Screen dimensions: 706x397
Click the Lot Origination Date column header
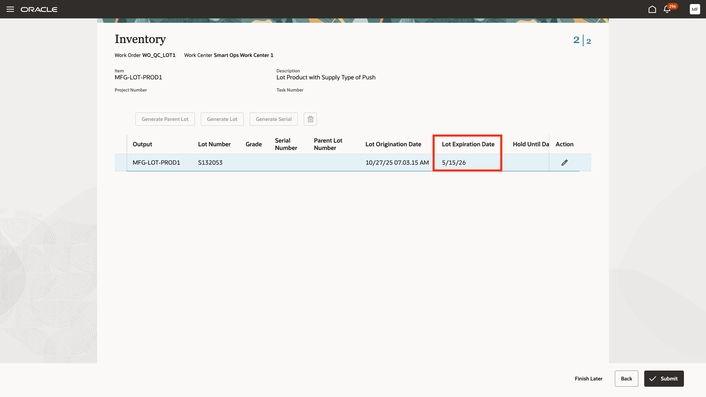(x=393, y=144)
